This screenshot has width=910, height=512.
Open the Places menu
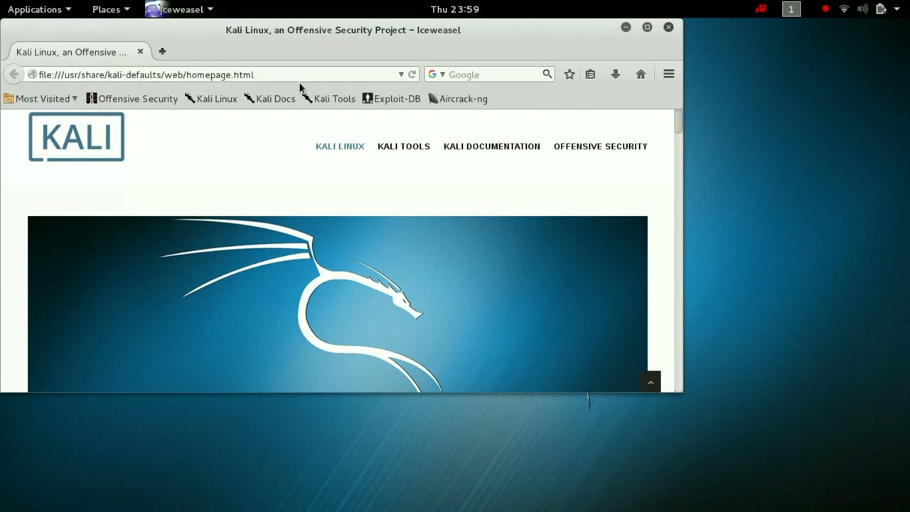pyautogui.click(x=111, y=9)
